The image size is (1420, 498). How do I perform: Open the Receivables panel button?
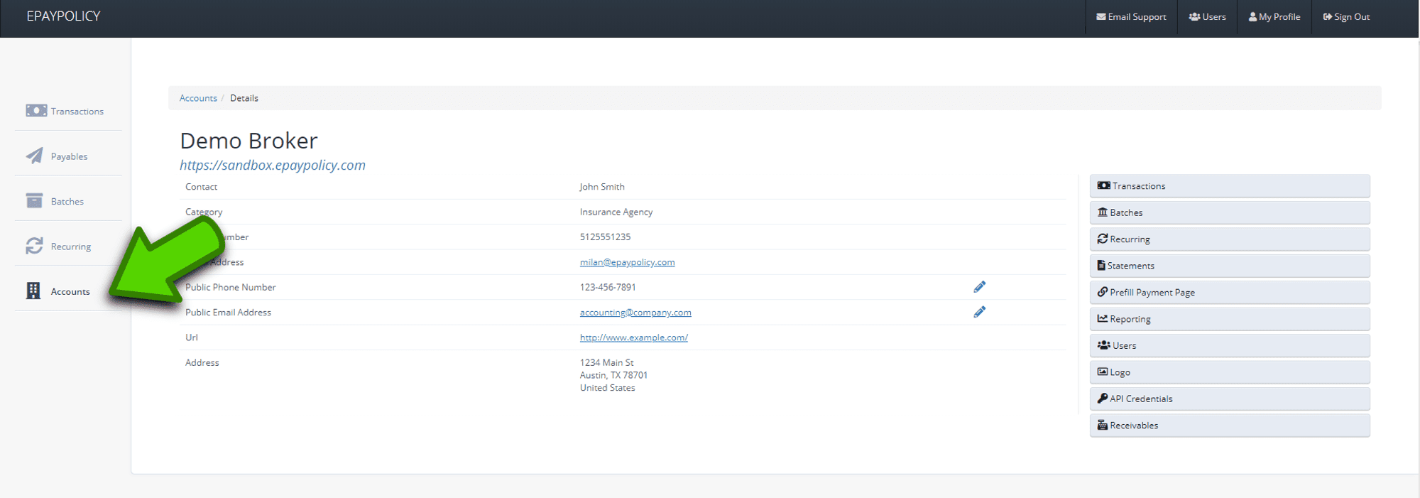[x=1230, y=426]
